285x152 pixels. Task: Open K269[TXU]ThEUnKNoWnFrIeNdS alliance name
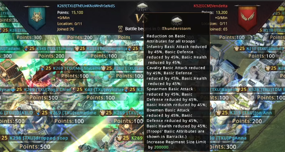click(x=86, y=6)
